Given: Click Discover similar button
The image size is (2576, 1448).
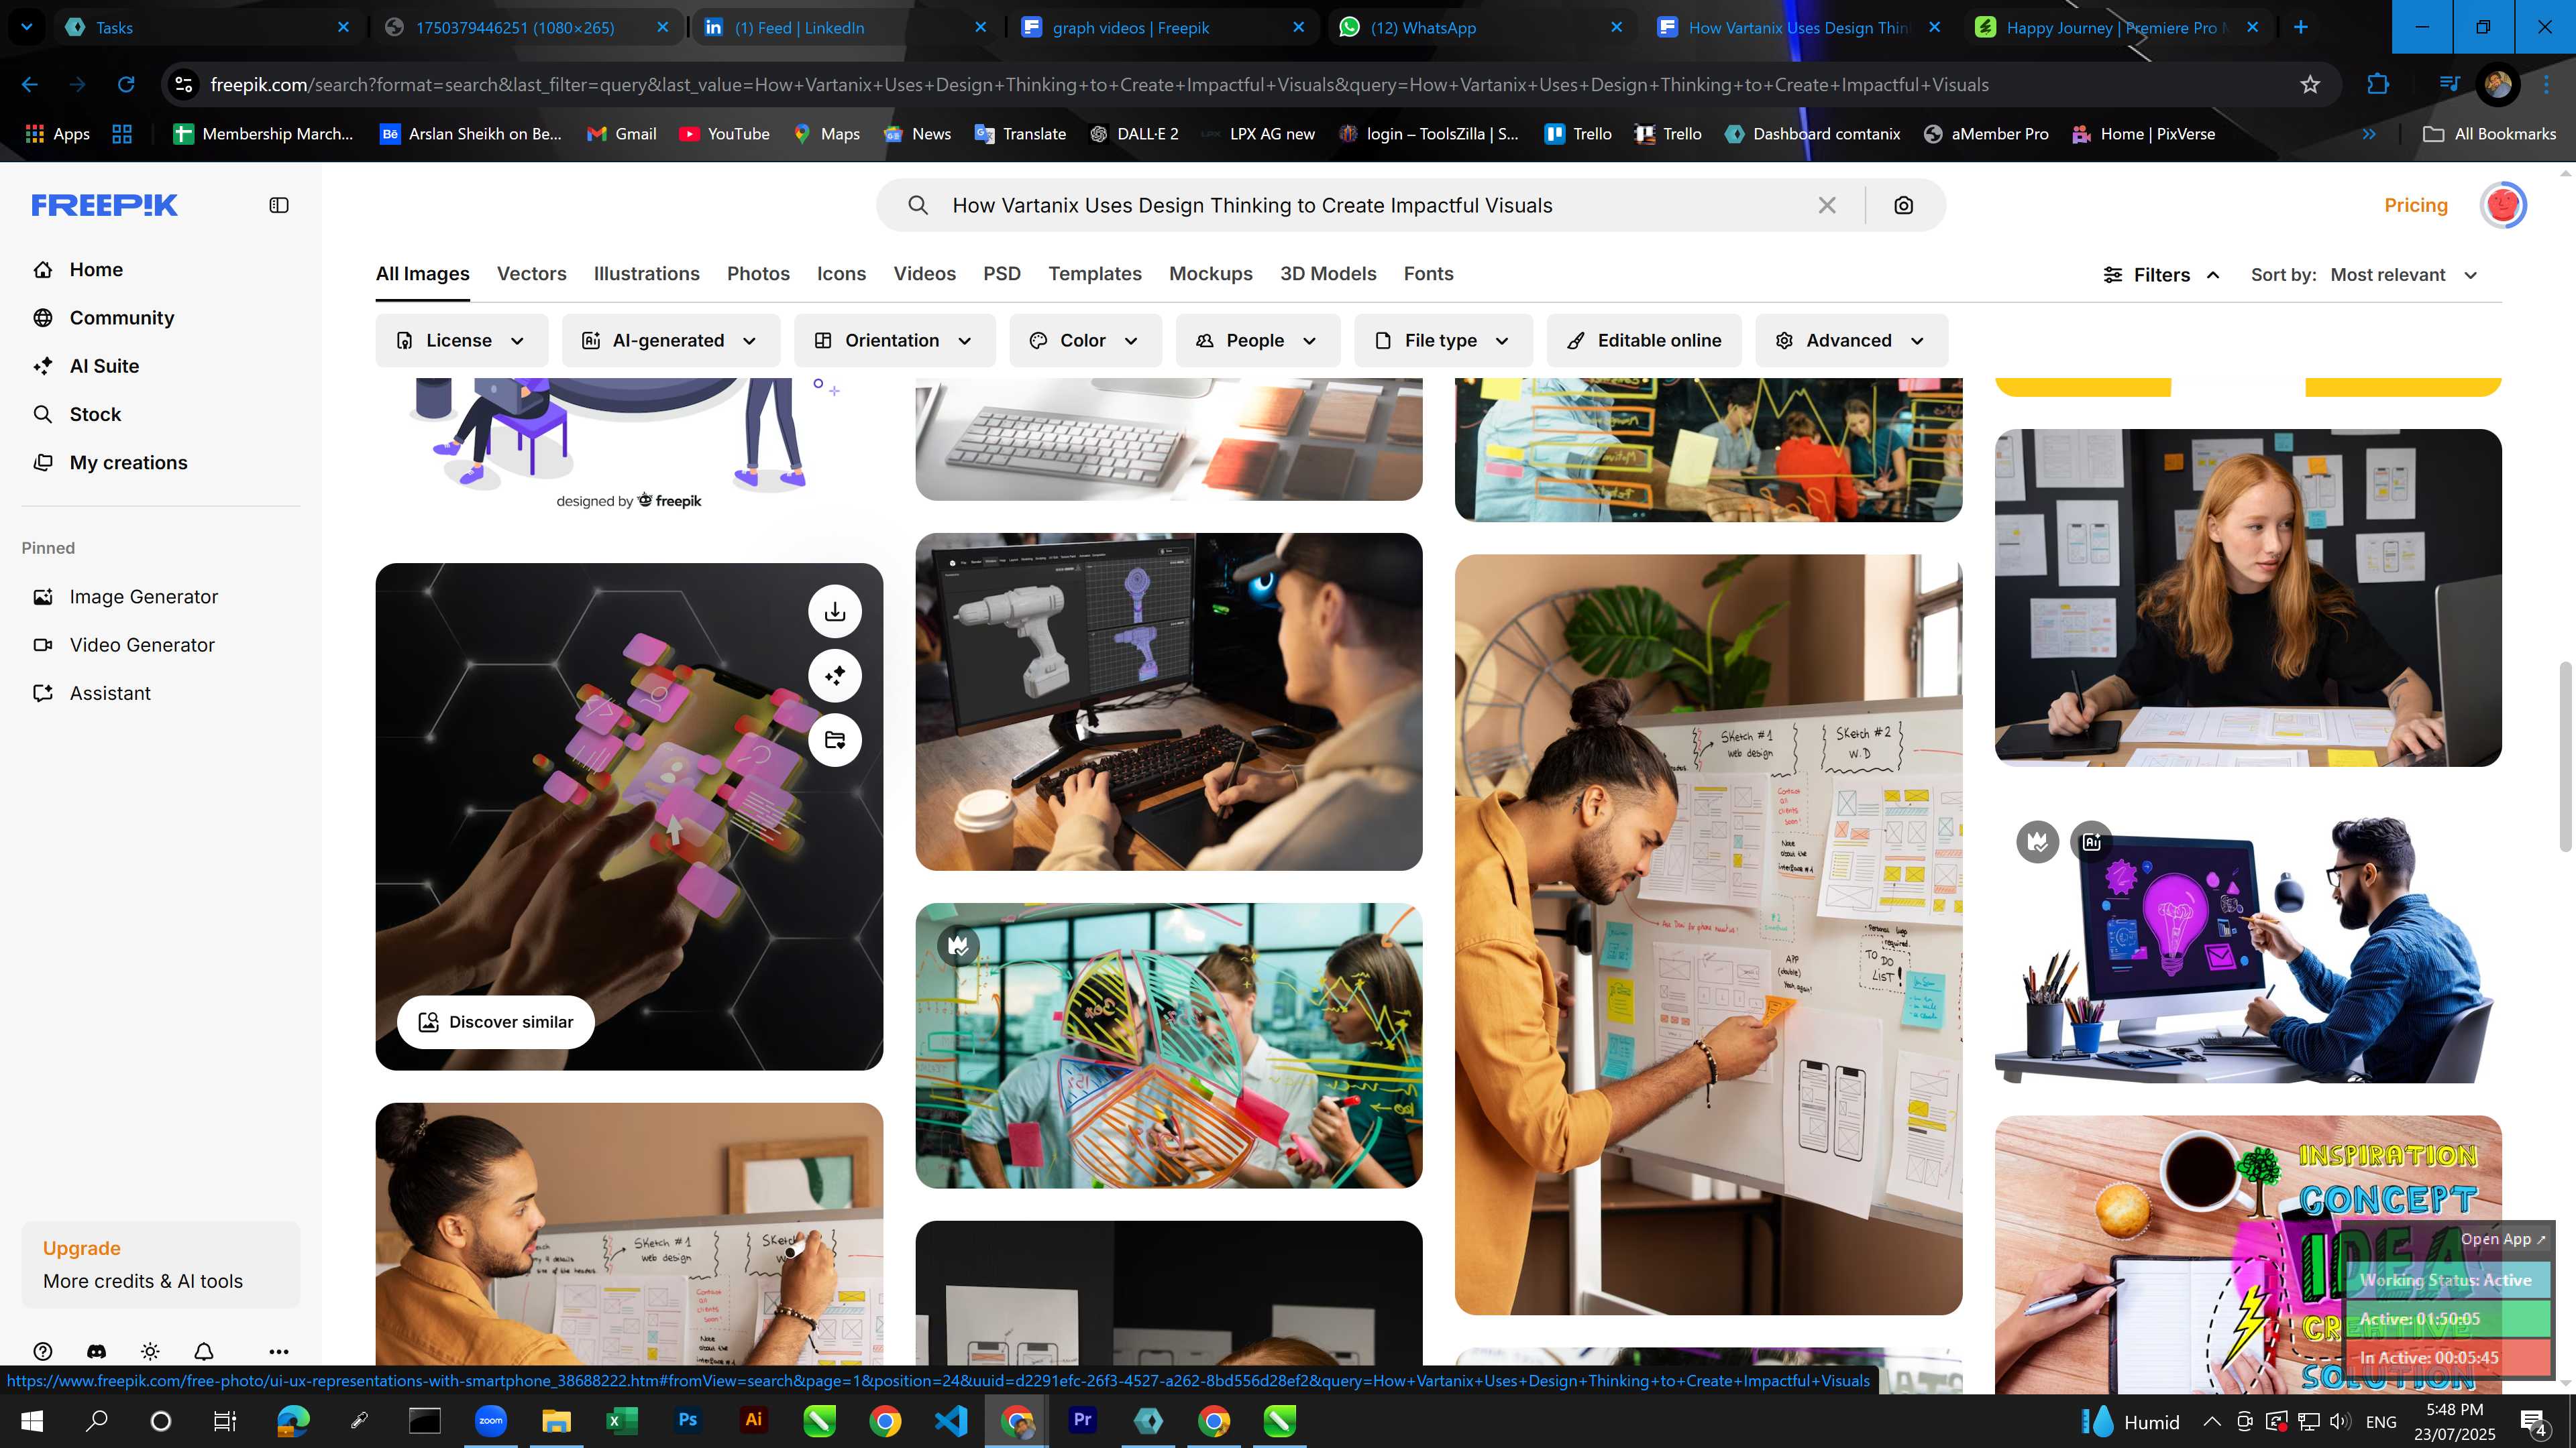Looking at the screenshot, I should click(495, 1021).
